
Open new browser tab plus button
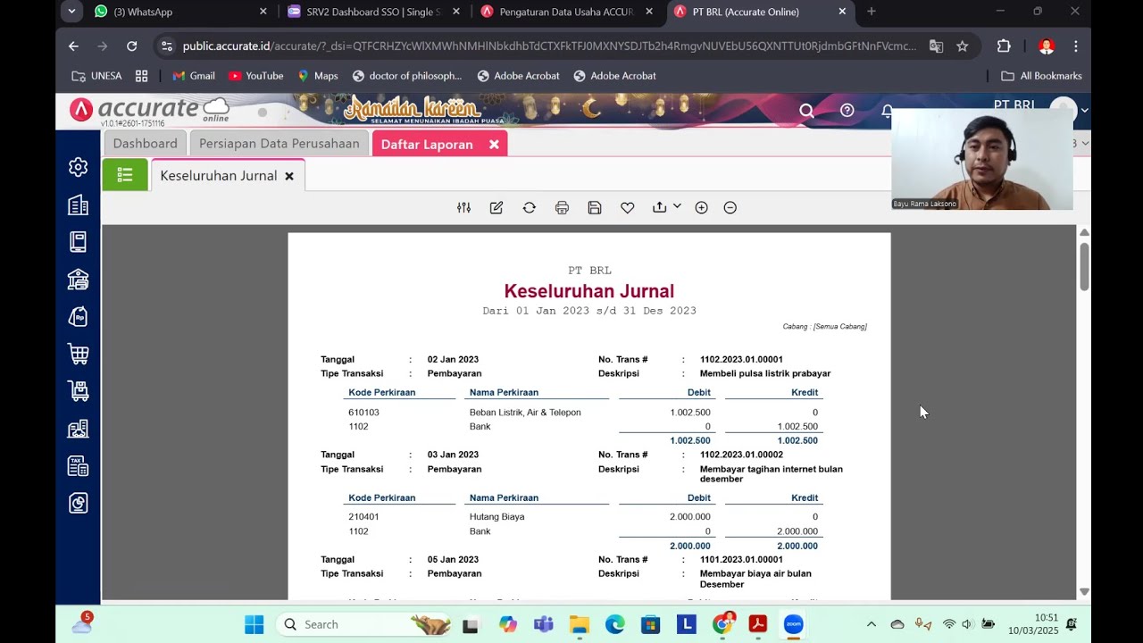point(872,12)
